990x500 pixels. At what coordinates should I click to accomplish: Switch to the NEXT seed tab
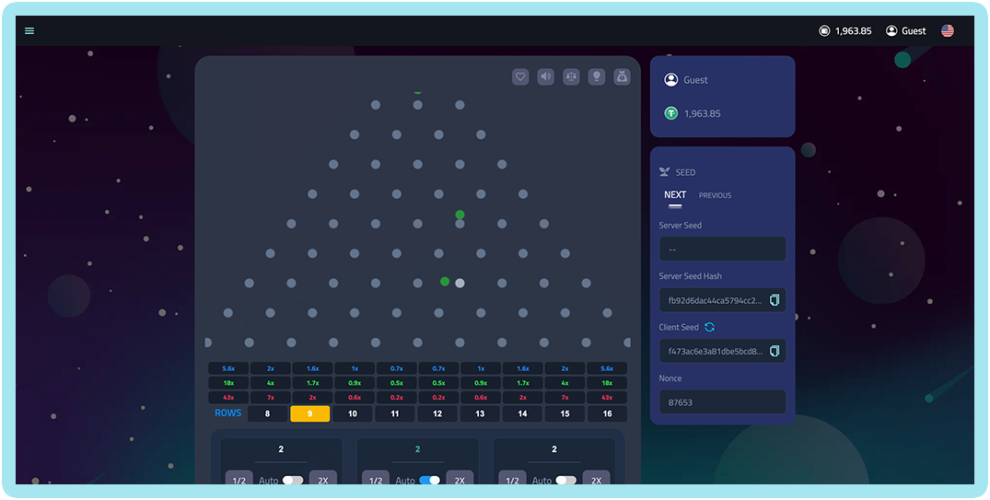click(675, 195)
